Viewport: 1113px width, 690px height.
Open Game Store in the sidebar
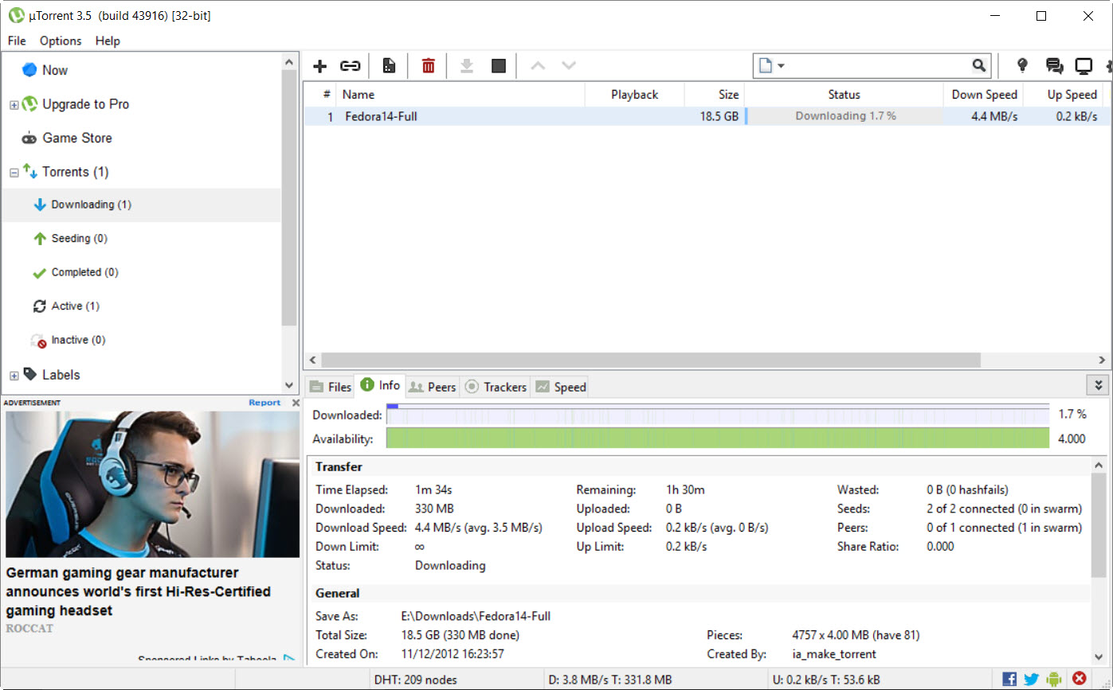click(x=76, y=138)
